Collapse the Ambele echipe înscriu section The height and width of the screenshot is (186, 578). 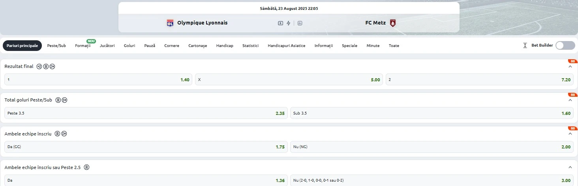(x=570, y=133)
